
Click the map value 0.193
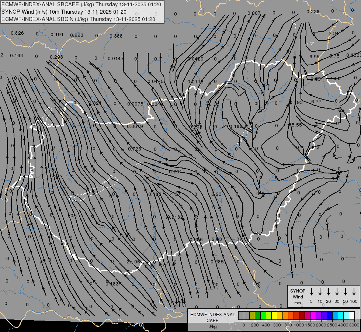pos(296,102)
